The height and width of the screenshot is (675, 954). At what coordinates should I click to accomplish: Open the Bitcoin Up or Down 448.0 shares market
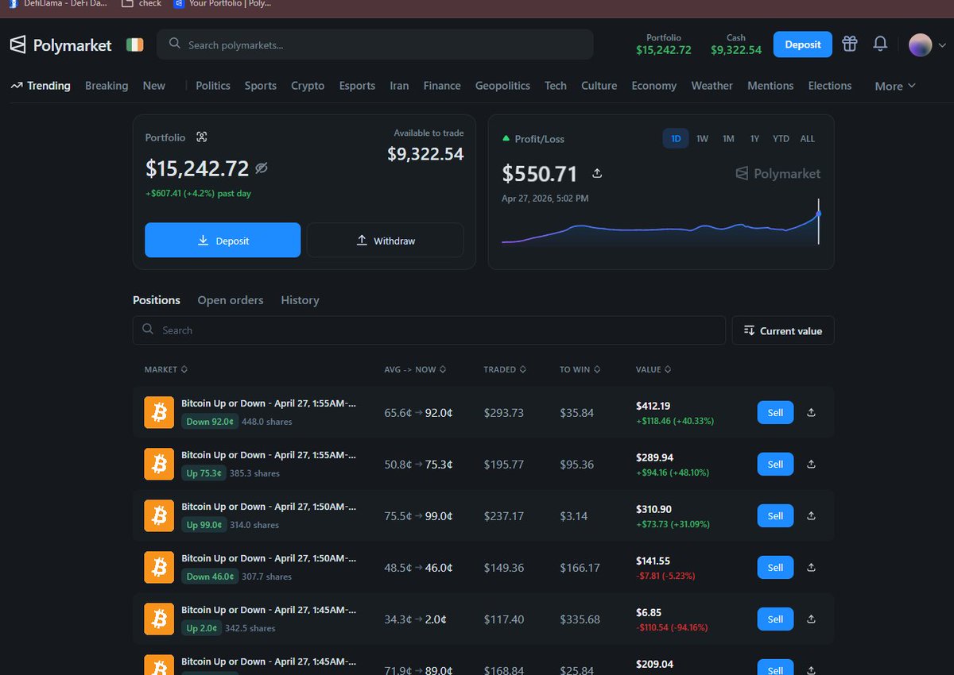click(269, 403)
